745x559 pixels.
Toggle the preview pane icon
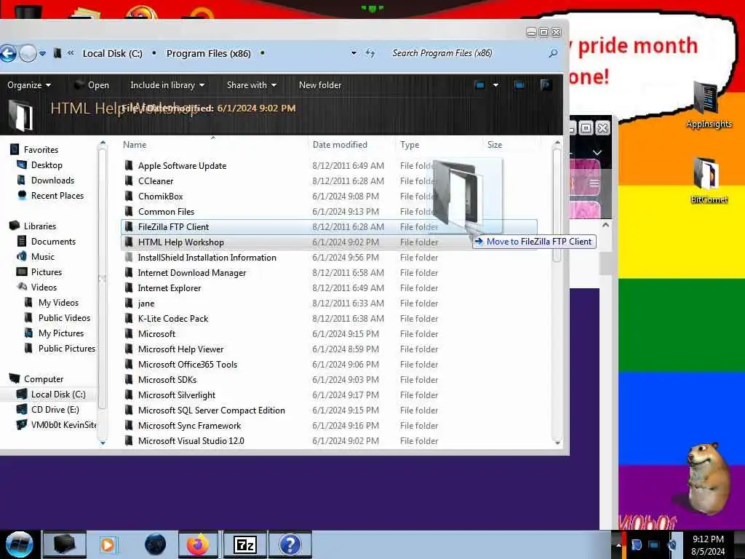pyautogui.click(x=519, y=85)
